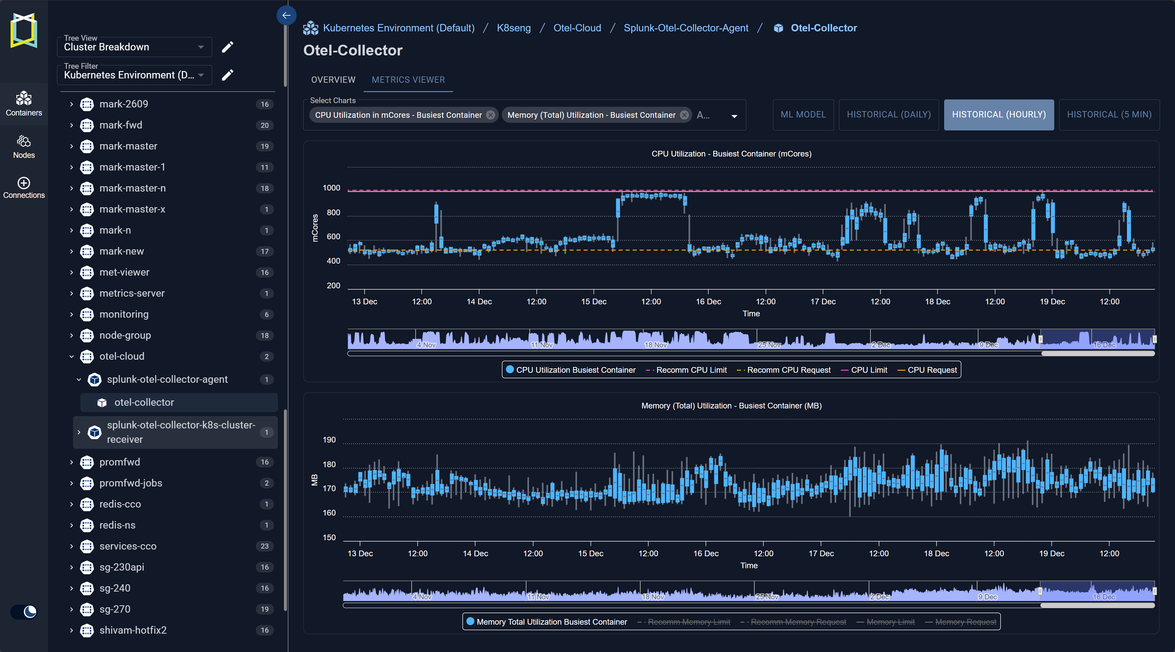Edit the Tree View with pencil icon
This screenshot has height=652, width=1175.
[228, 47]
